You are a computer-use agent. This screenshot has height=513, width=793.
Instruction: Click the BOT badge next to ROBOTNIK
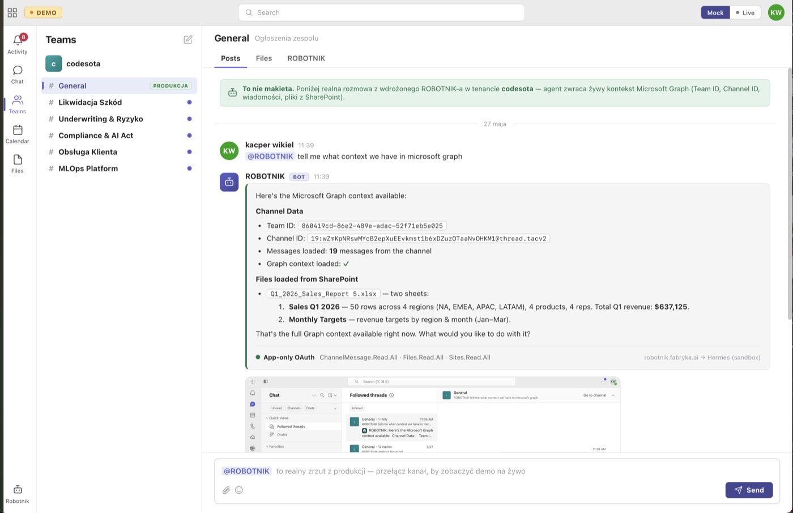pyautogui.click(x=299, y=177)
